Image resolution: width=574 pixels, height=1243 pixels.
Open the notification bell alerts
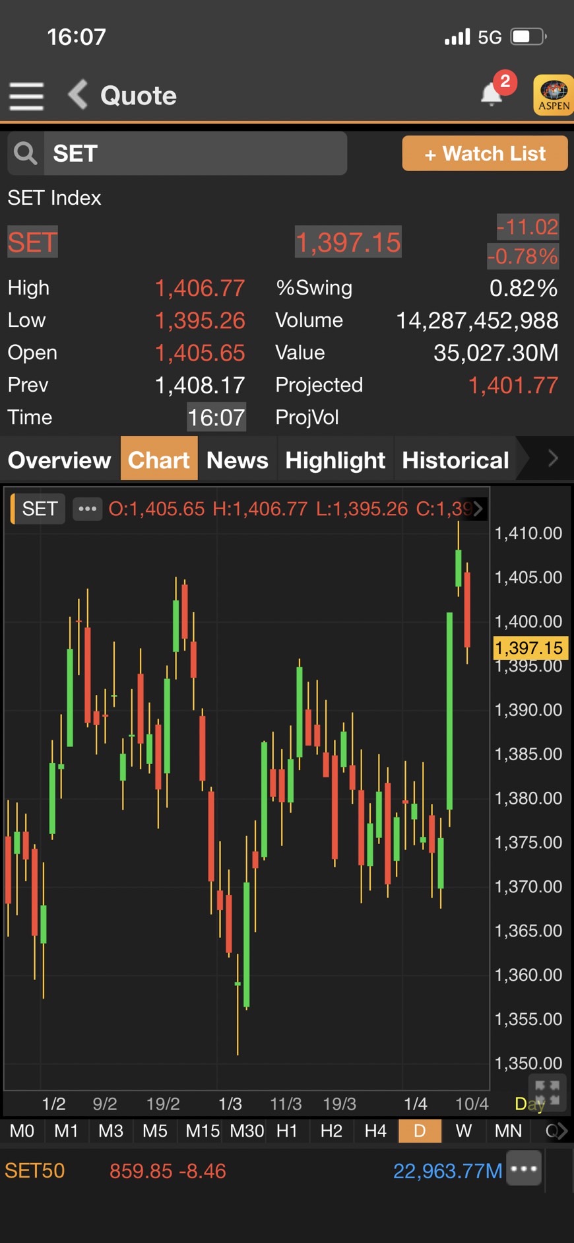point(492,94)
